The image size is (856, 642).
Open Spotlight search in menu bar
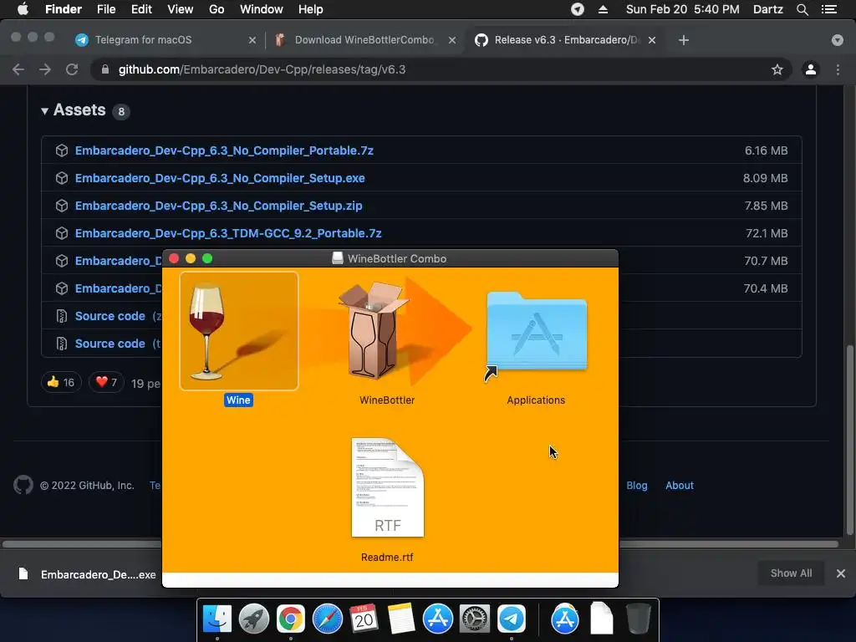(802, 9)
